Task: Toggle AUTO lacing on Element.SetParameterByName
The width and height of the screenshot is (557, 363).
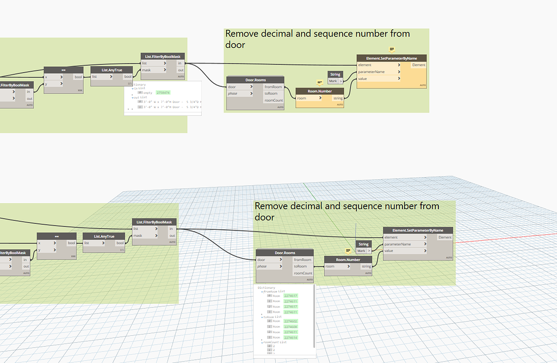Action: tap(422, 85)
